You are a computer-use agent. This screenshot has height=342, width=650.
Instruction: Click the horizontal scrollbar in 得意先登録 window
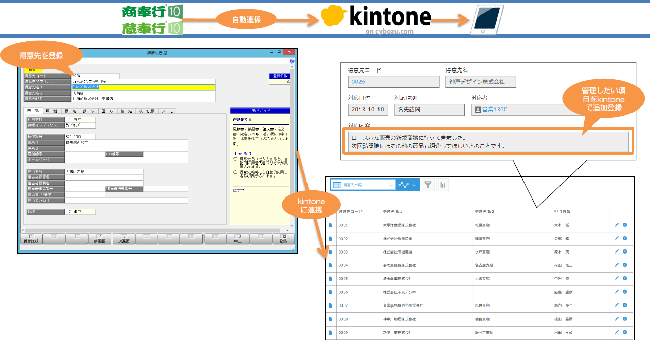154,230
